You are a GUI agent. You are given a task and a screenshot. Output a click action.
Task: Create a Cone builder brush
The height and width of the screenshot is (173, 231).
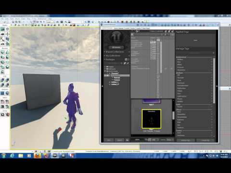pos(7,52)
